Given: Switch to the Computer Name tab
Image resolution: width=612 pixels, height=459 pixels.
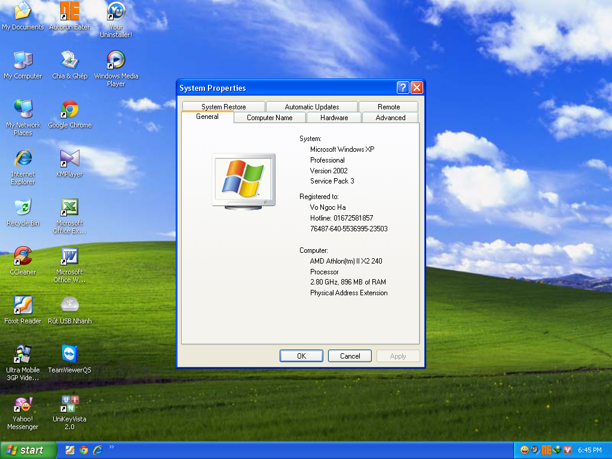Looking at the screenshot, I should tap(270, 118).
